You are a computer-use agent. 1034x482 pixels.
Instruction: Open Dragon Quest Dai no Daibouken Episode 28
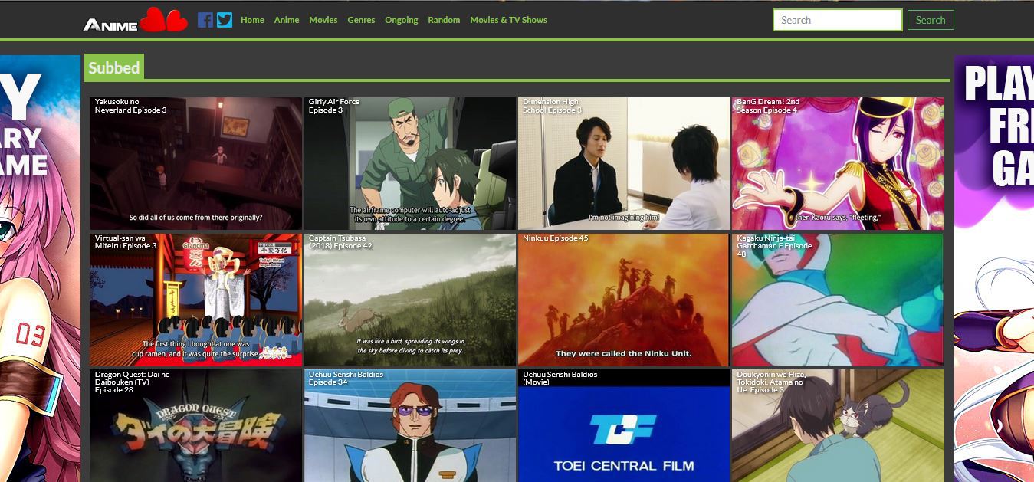tap(195, 426)
